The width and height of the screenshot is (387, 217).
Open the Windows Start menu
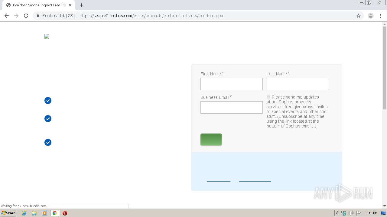coord(8,213)
